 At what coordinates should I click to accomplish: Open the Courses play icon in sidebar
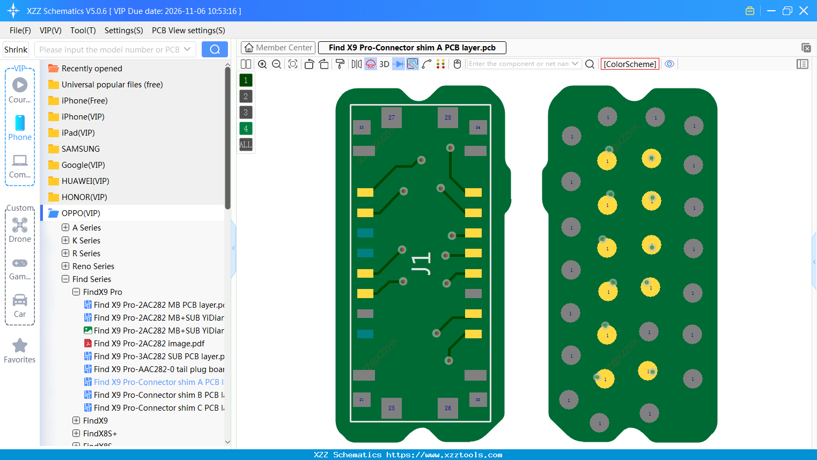tap(20, 85)
